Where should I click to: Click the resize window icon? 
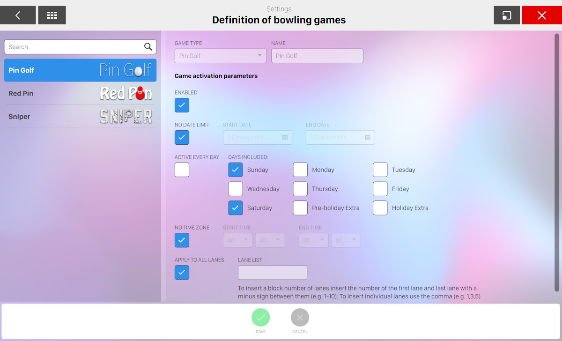(507, 15)
